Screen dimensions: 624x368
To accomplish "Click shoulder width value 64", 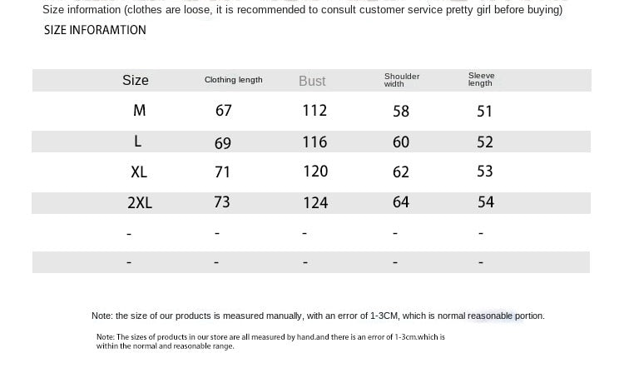I will tap(401, 202).
